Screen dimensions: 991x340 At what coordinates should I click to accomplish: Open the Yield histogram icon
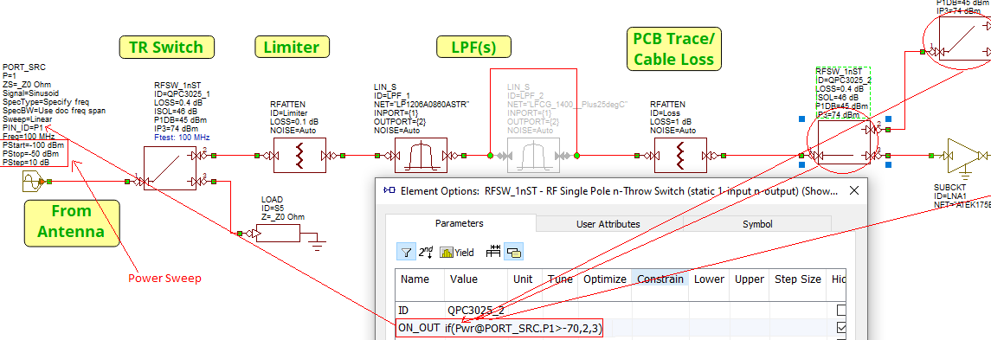coord(456,252)
